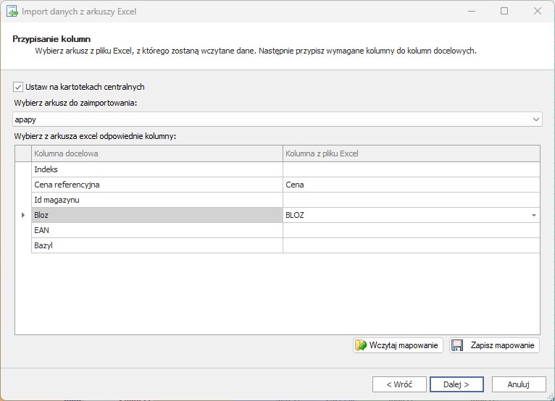This screenshot has height=401, width=555.
Task: Close the import dialog window
Action: pos(537,12)
